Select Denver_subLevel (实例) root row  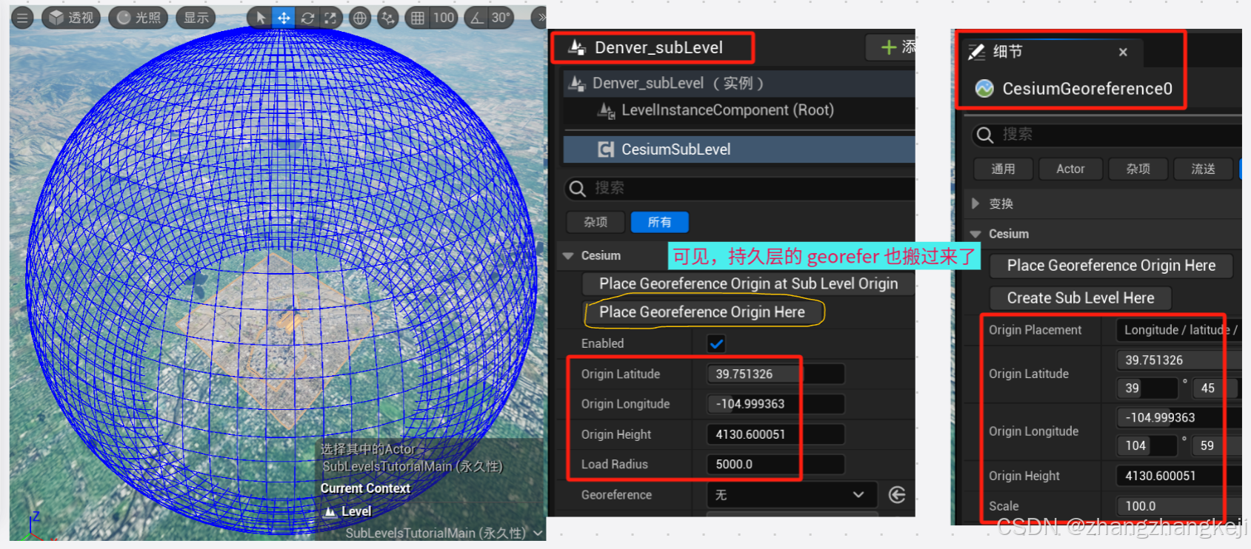click(739, 83)
